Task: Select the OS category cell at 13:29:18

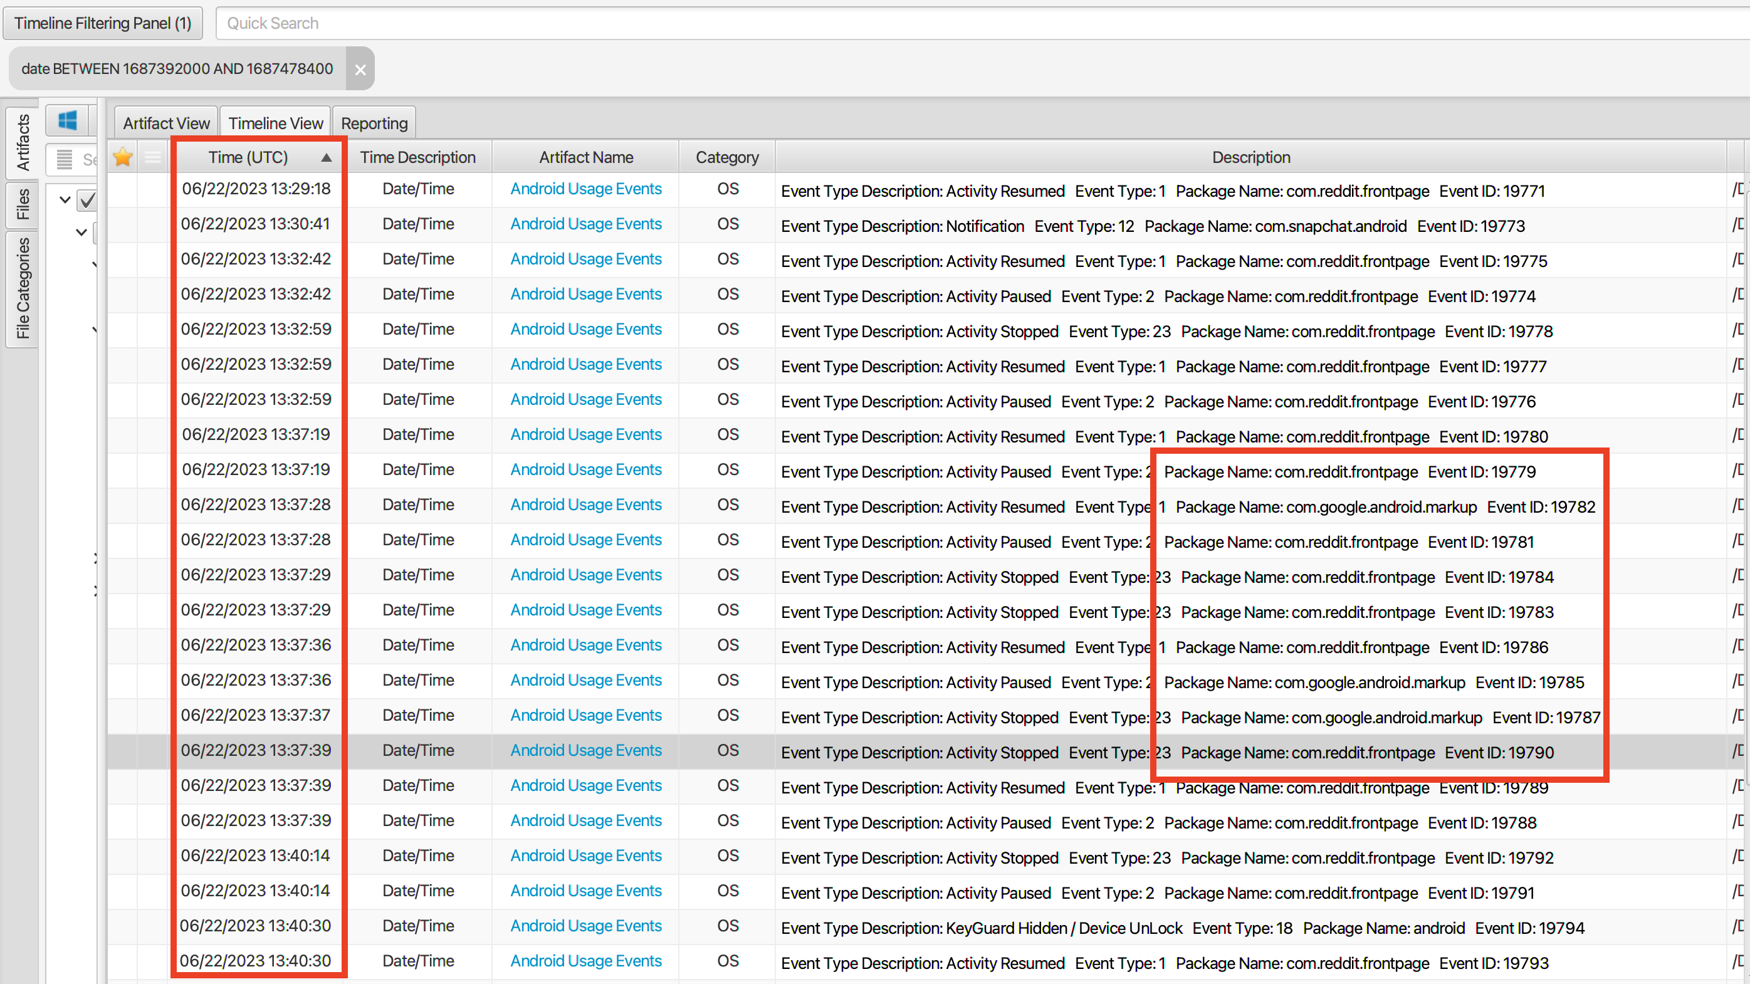Action: click(x=727, y=189)
